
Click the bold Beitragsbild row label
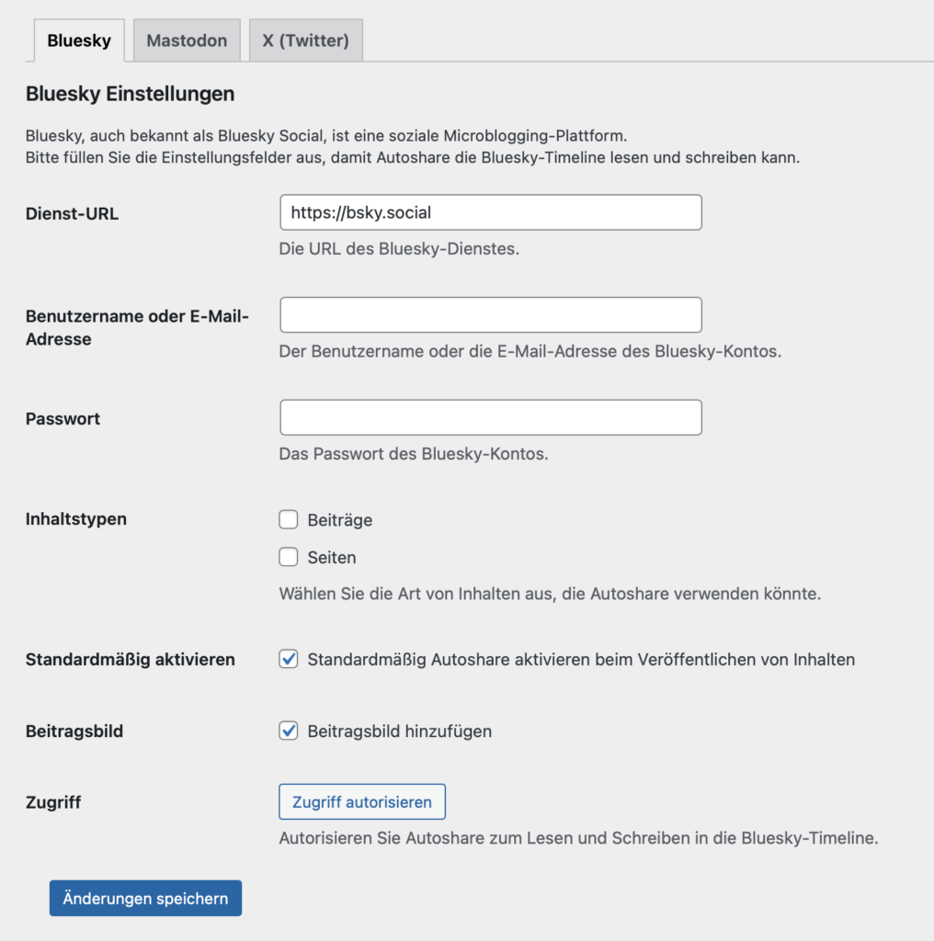(x=74, y=731)
